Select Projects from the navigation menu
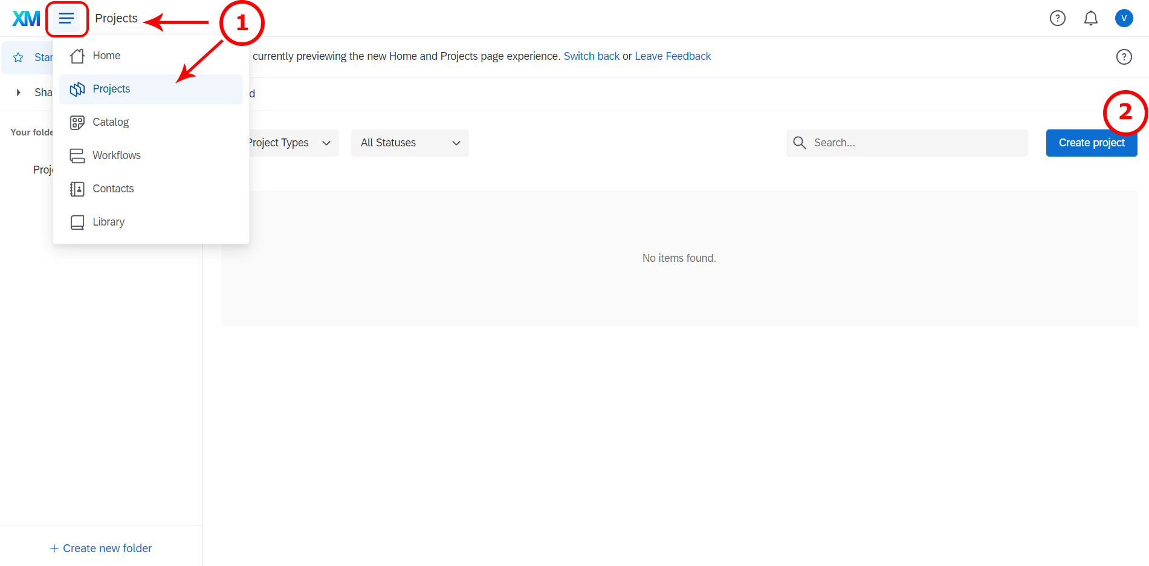The image size is (1149, 566). point(111,89)
